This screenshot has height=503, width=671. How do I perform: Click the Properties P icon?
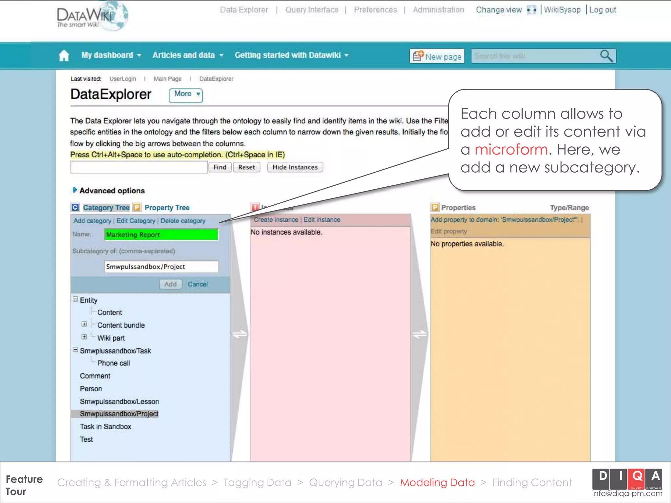pyautogui.click(x=435, y=207)
